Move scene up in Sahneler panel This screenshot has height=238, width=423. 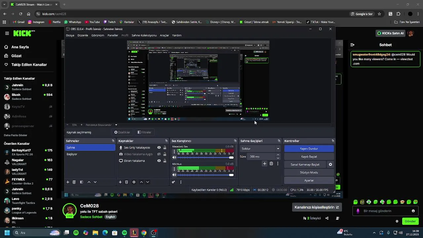point(89,182)
